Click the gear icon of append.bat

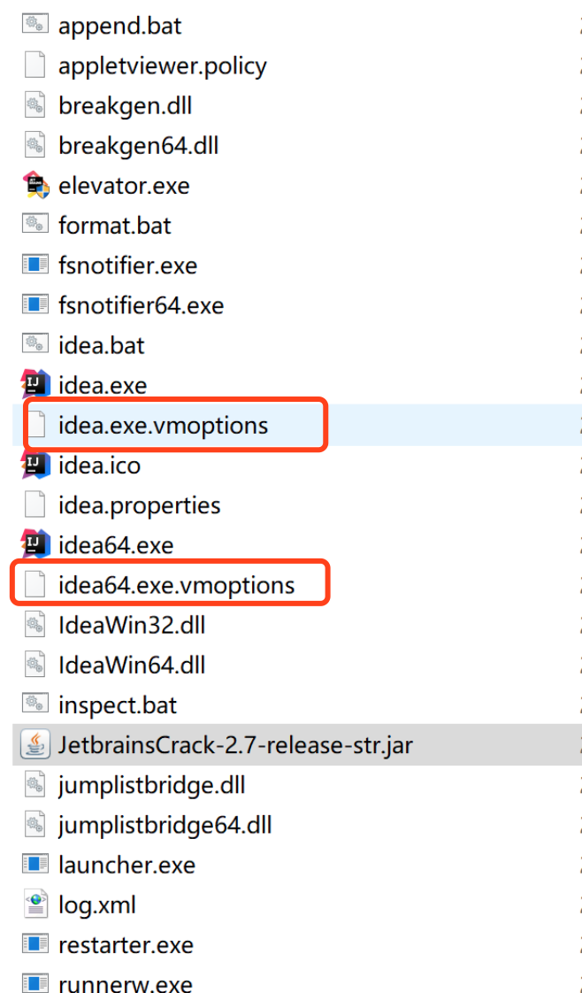[34, 26]
